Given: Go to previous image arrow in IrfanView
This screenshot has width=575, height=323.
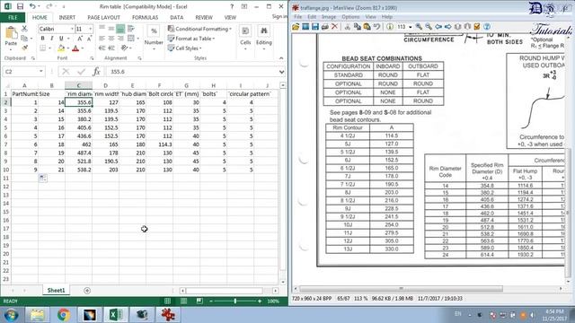Looking at the screenshot, I should tap(438, 27).
